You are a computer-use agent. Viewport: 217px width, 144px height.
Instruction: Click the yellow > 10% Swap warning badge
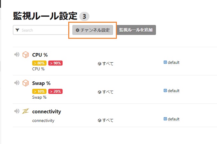pos(39,91)
